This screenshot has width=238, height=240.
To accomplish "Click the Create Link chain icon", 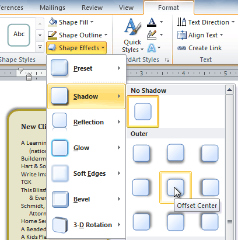I will (181, 48).
